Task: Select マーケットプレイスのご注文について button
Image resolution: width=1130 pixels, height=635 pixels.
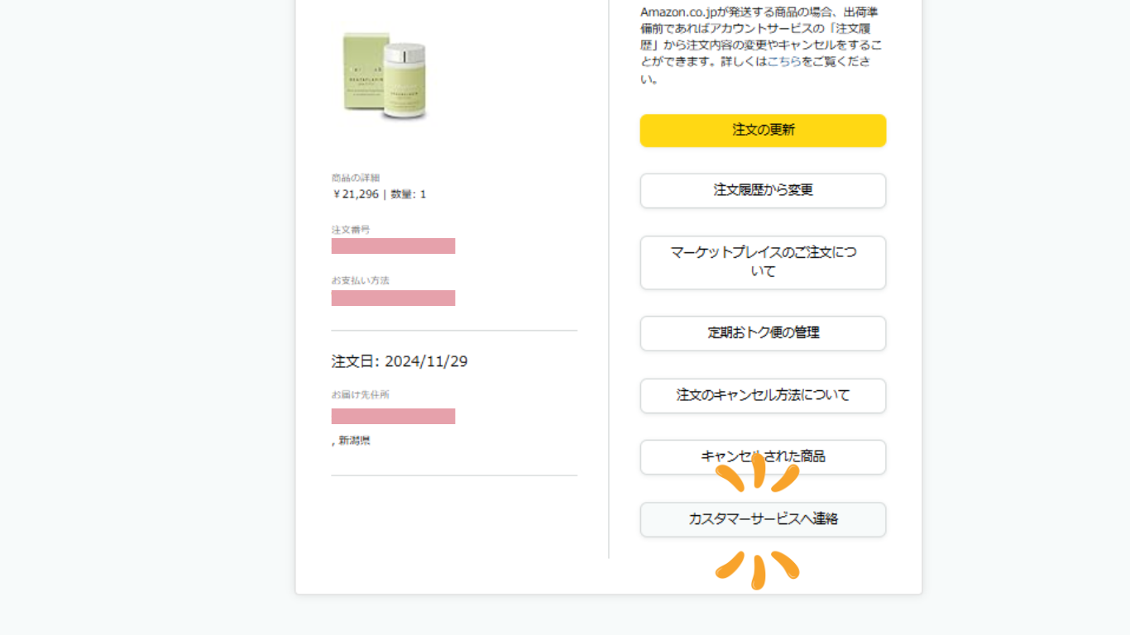Action: 763,262
